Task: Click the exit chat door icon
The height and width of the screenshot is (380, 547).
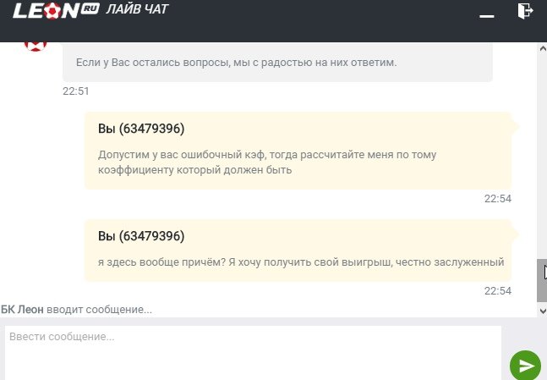Action: pos(525,11)
